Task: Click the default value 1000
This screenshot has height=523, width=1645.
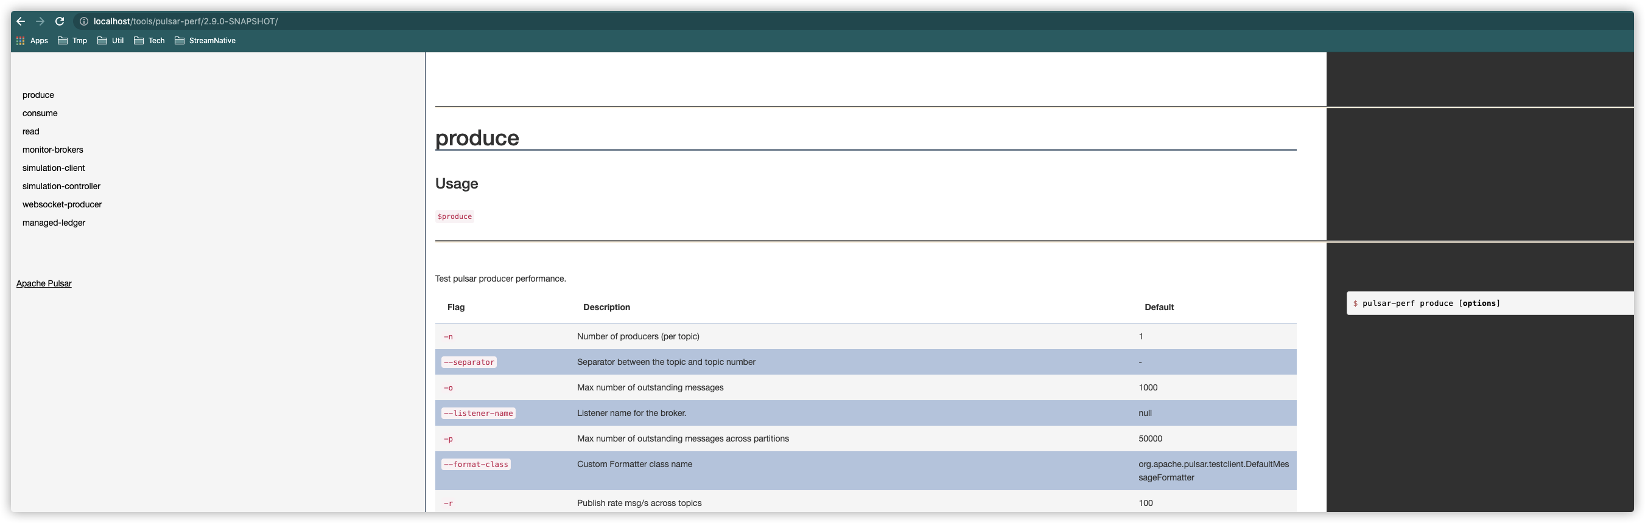Action: coord(1148,388)
